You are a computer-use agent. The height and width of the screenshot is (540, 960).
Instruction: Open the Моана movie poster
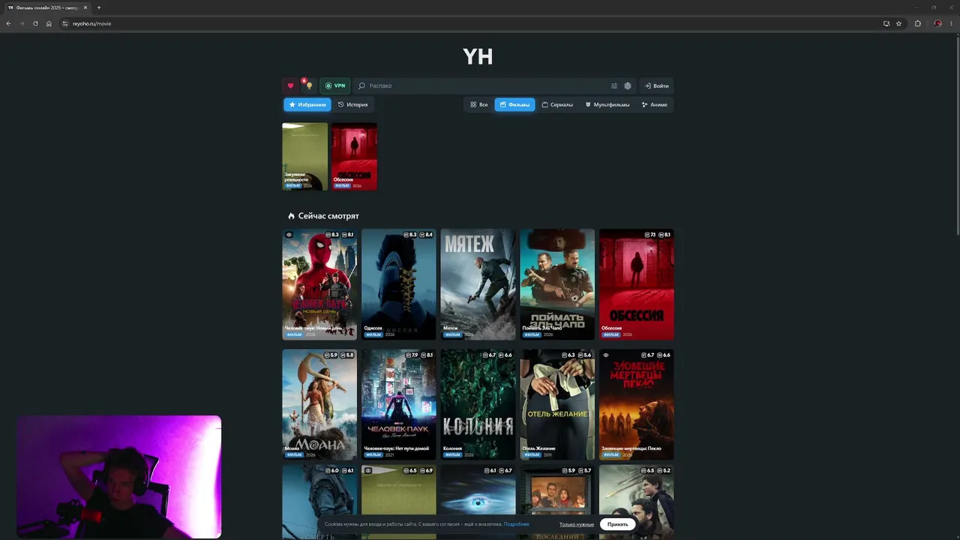point(319,404)
